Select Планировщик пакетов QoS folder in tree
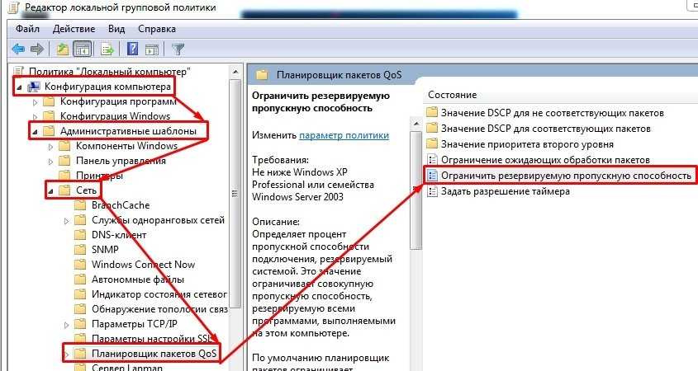The width and height of the screenshot is (698, 371). (153, 354)
